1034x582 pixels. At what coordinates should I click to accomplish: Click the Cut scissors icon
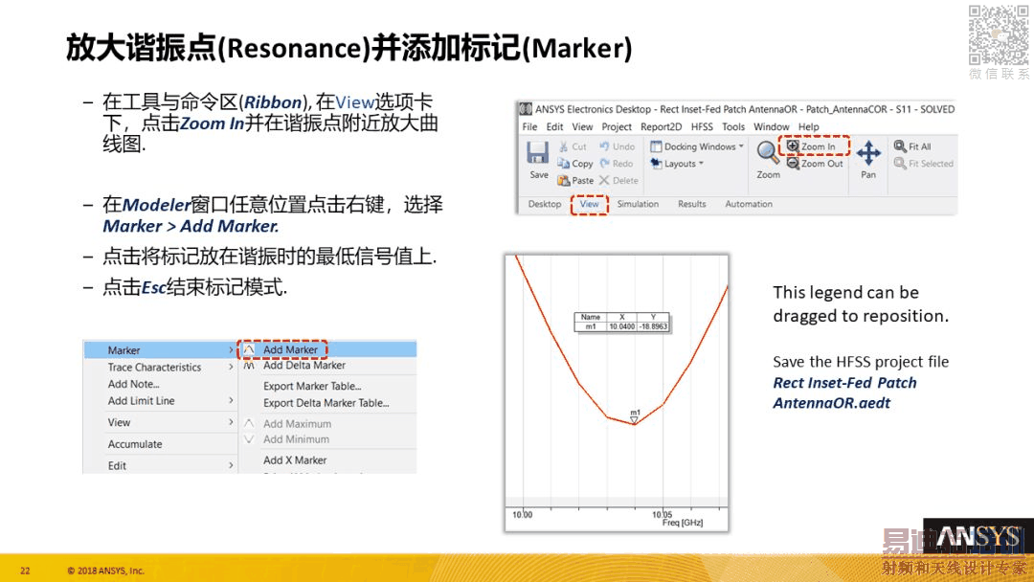point(563,146)
